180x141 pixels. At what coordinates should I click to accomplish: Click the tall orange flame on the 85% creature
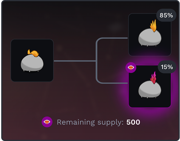(153, 25)
